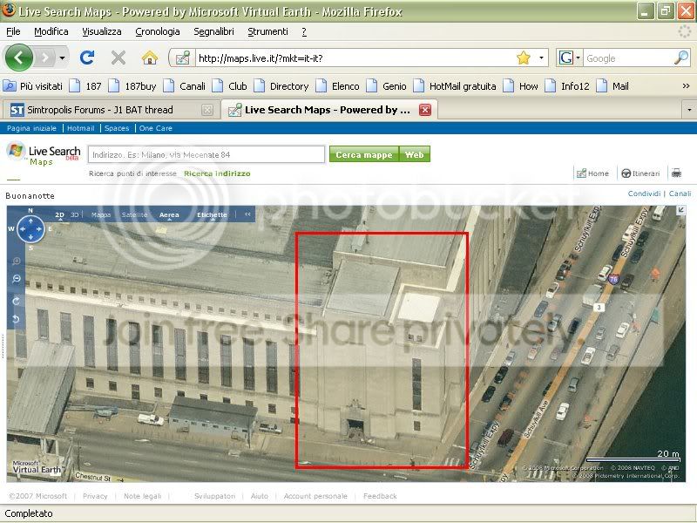
Task: Click the print map icon
Action: [x=677, y=173]
